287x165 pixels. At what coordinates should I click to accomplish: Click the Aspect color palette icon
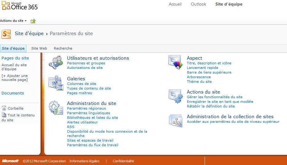click(175, 62)
